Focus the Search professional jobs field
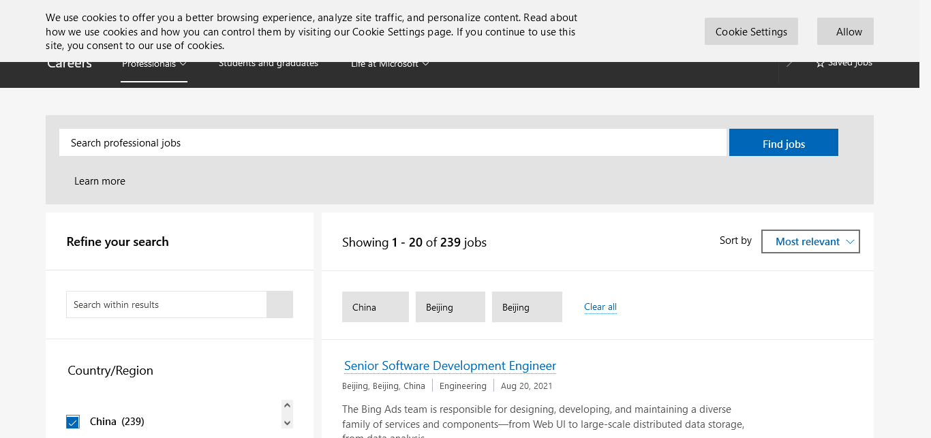The width and height of the screenshot is (931, 438). tap(392, 142)
